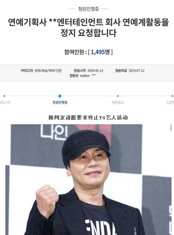
Task: Open the photo of man in black cap
Action: point(89,180)
